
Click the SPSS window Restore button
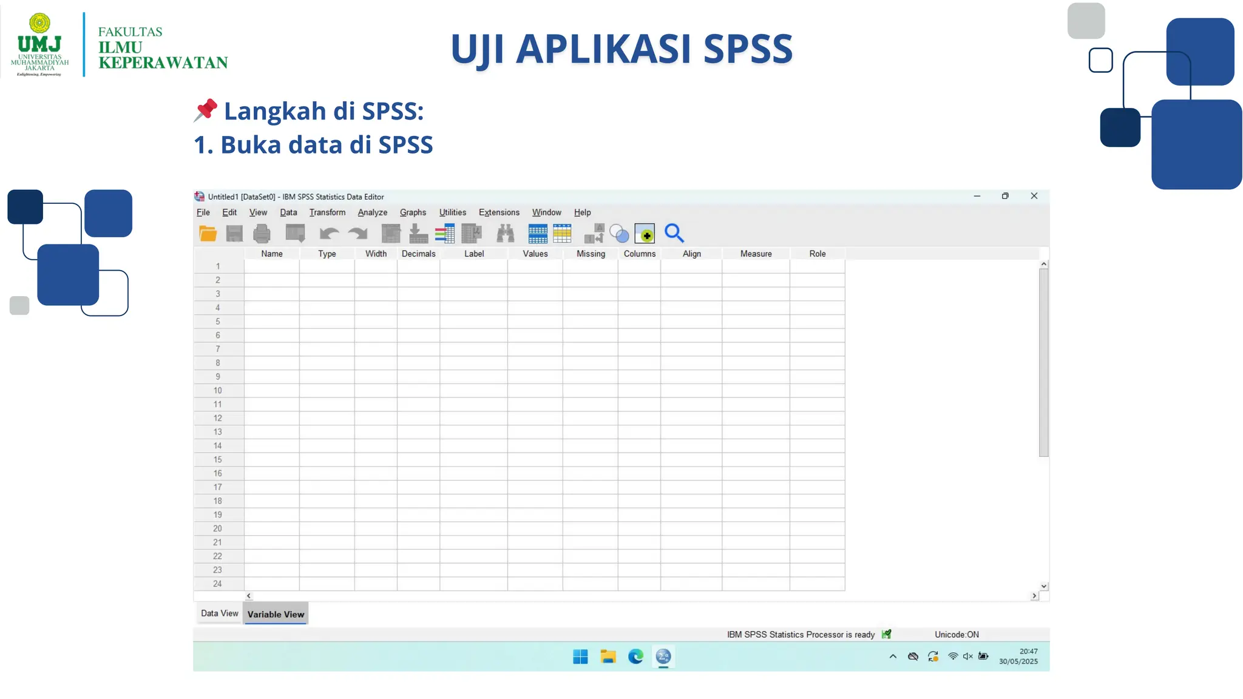pyautogui.click(x=1005, y=196)
